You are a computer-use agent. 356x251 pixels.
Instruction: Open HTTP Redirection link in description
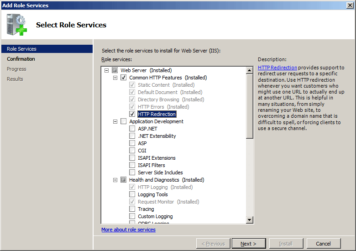click(x=277, y=68)
